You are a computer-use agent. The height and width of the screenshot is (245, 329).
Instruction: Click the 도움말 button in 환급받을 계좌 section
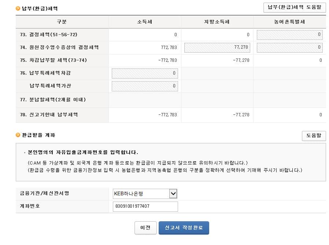click(x=314, y=136)
